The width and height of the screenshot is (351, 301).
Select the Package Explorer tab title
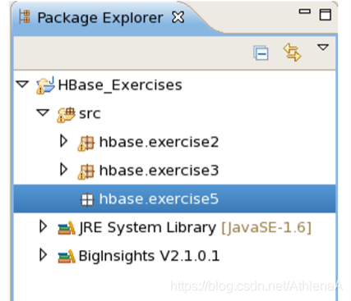tap(100, 18)
